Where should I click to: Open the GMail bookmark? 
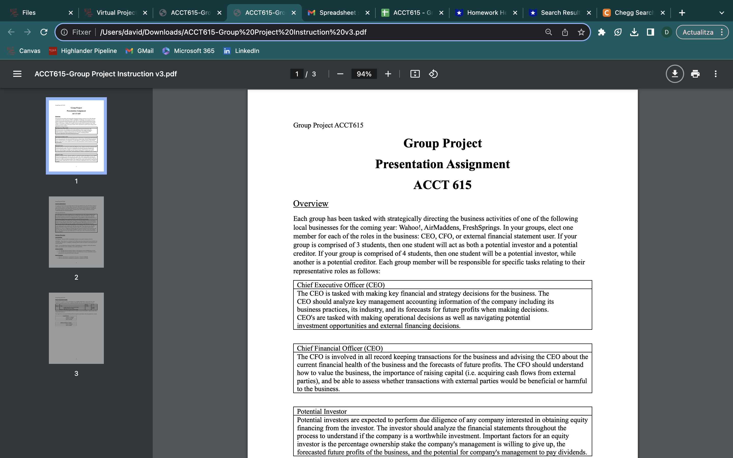[x=140, y=51]
